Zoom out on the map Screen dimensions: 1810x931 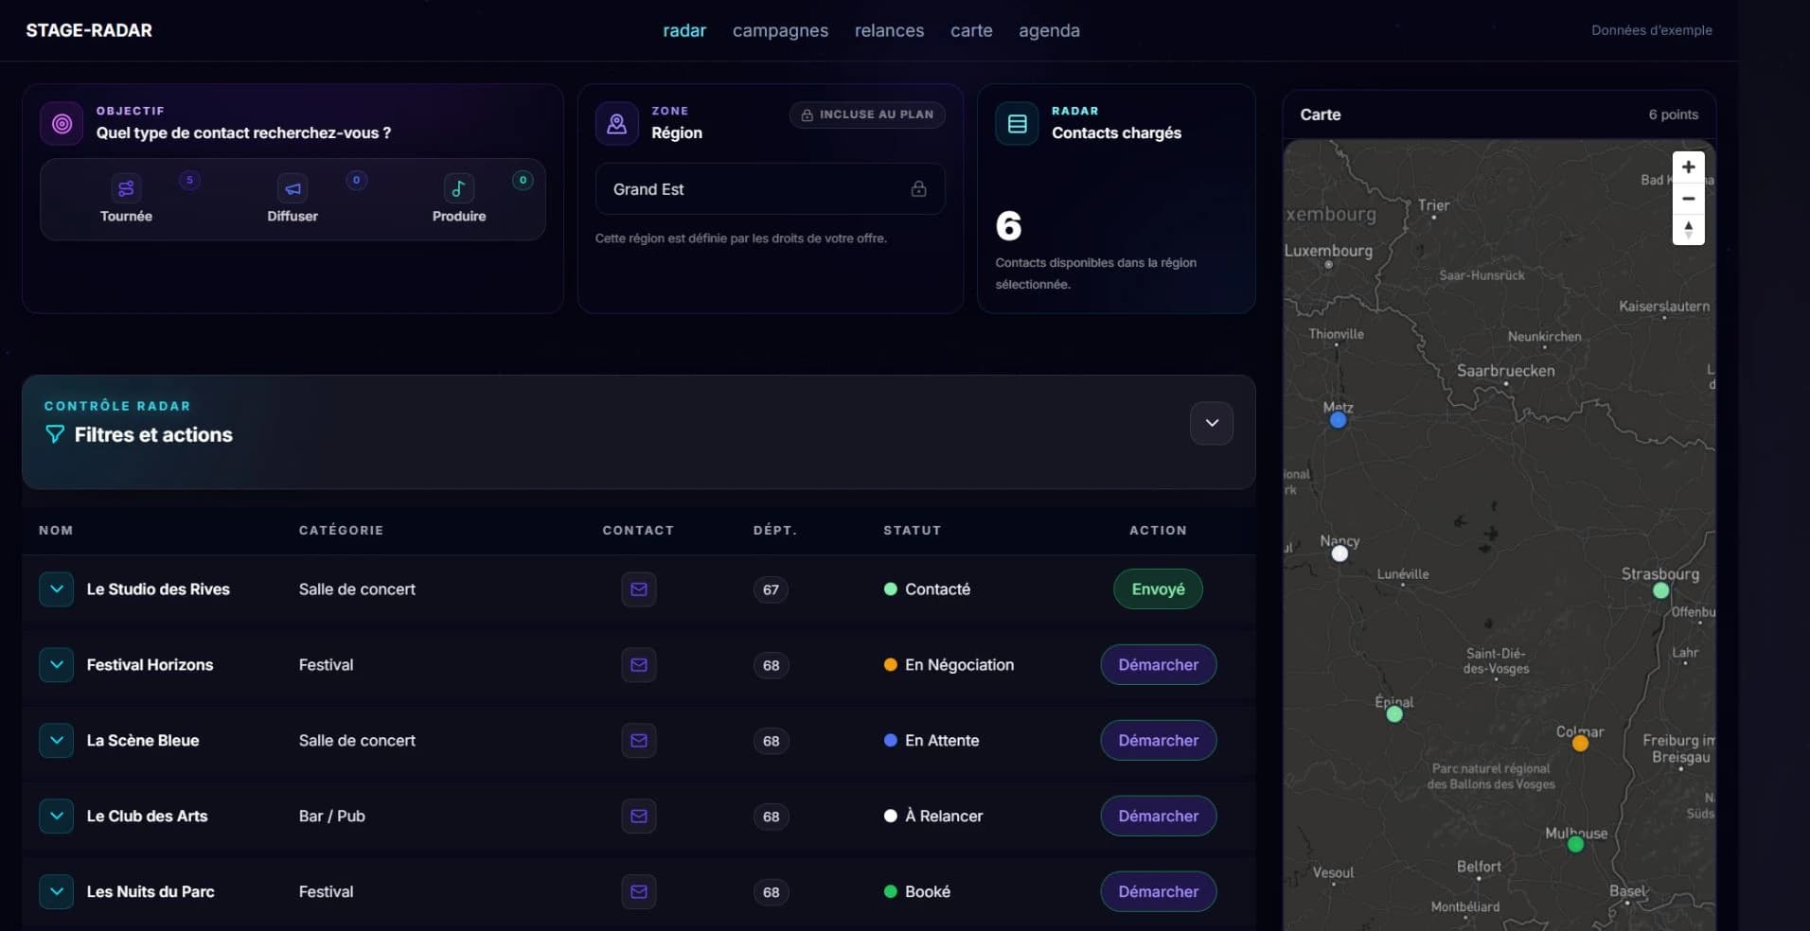1688,199
